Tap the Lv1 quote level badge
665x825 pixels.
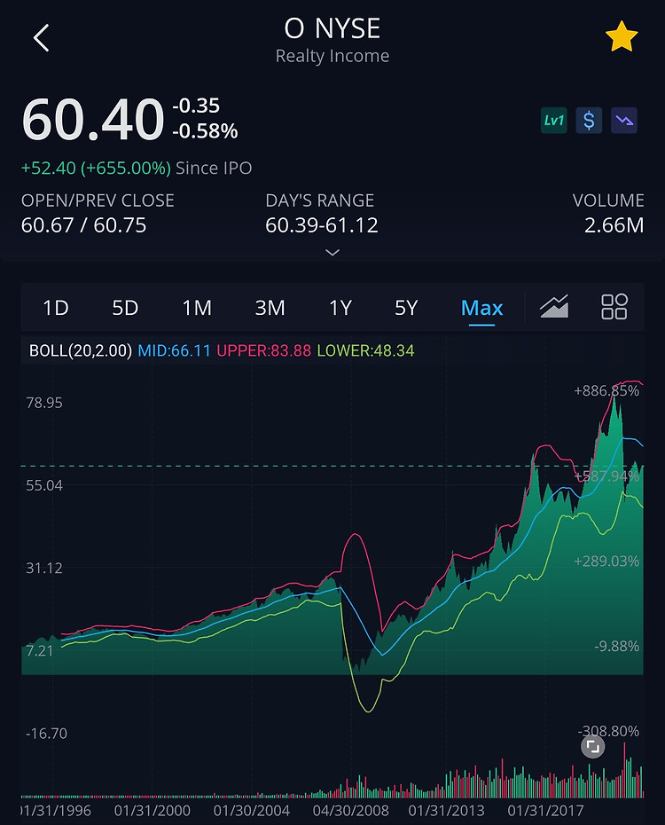pos(554,121)
